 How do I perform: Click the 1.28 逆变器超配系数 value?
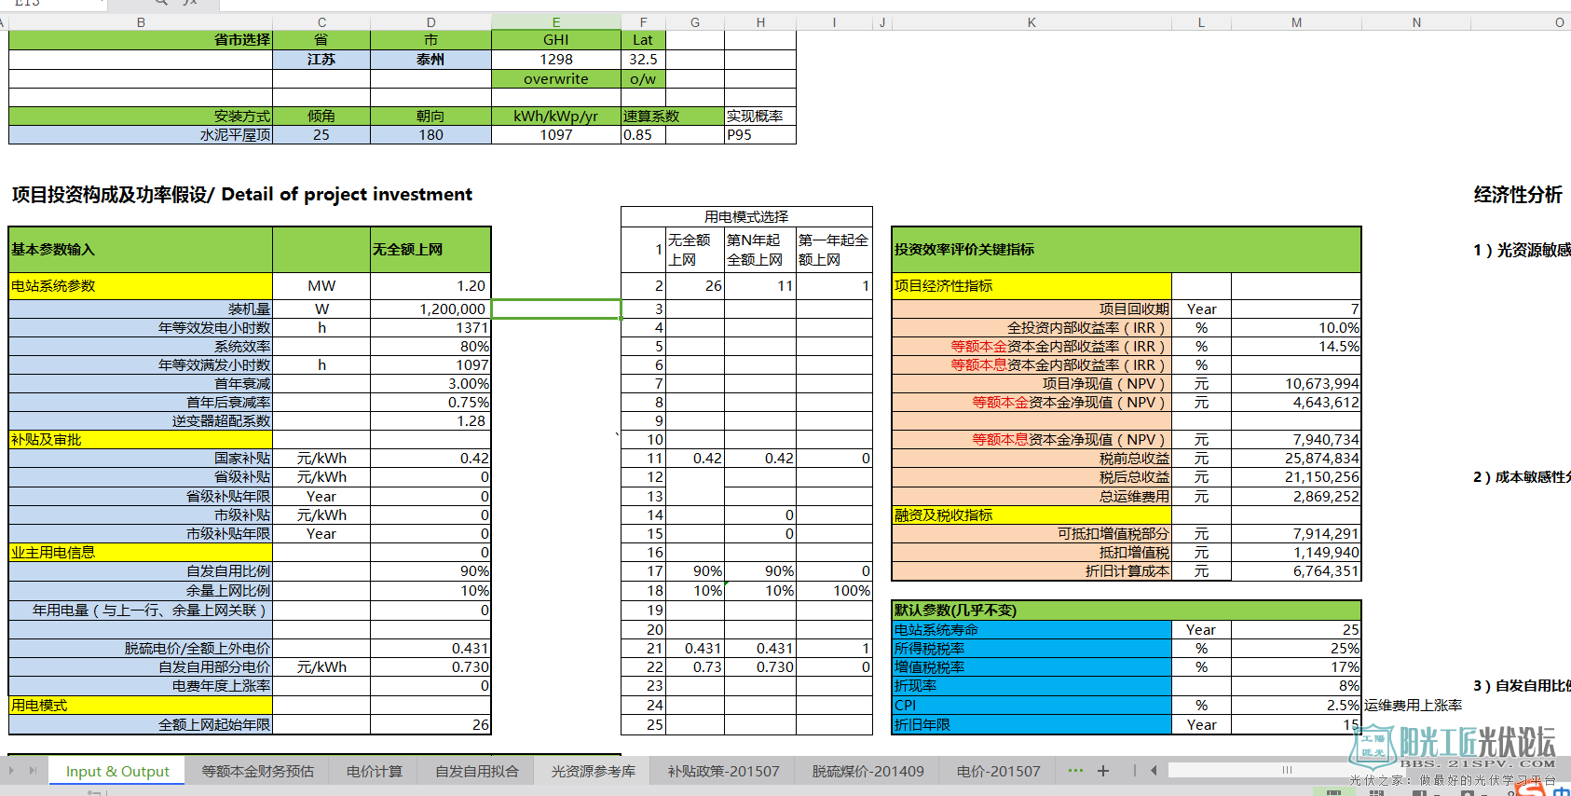[x=430, y=421]
